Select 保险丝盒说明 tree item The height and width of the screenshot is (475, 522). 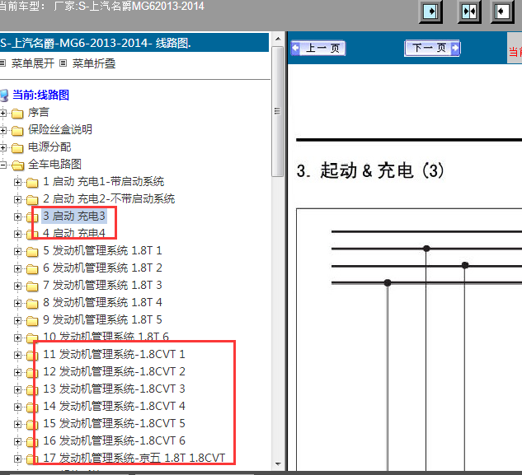coord(60,129)
